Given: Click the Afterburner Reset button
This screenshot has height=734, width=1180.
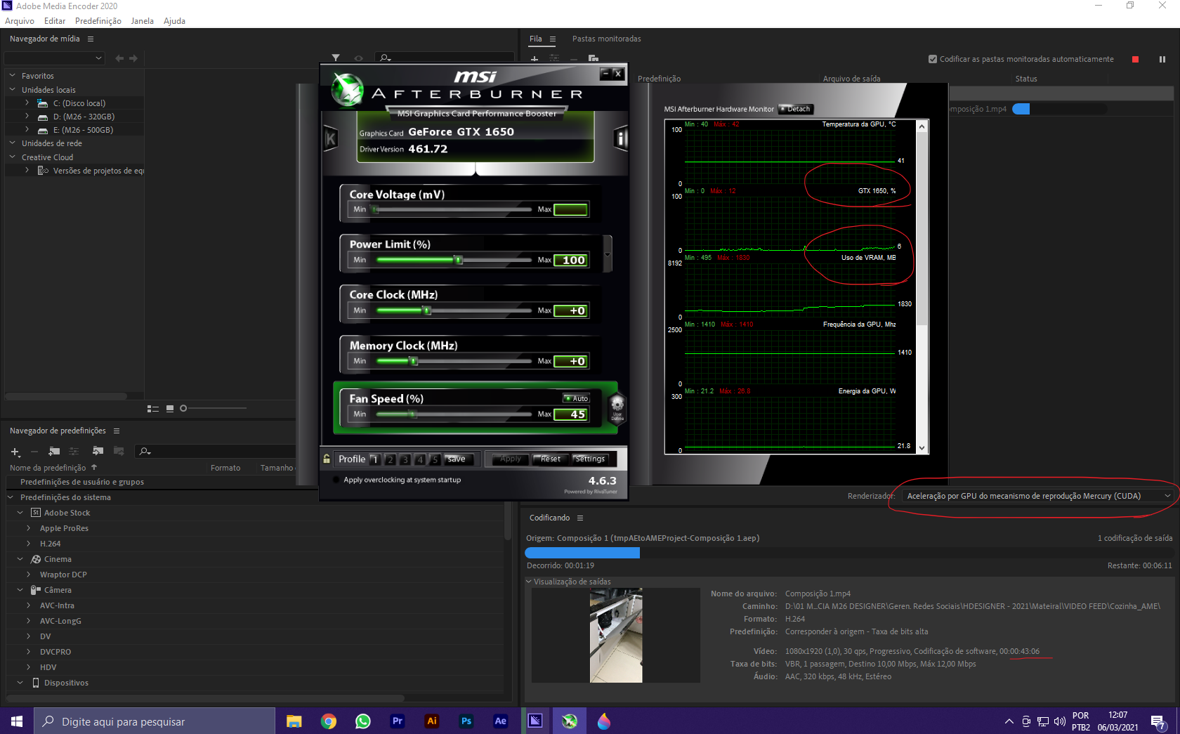Looking at the screenshot, I should coord(551,459).
